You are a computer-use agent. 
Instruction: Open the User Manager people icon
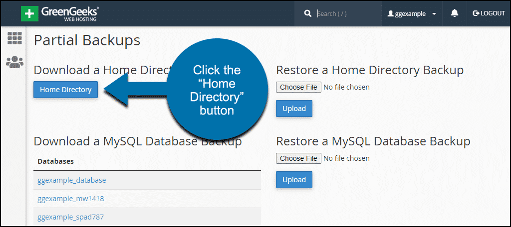[x=14, y=62]
